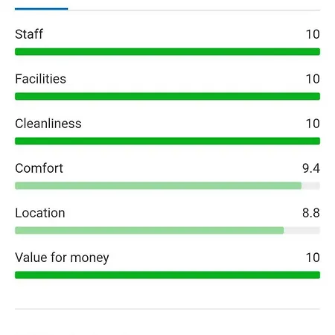This screenshot has width=335, height=335.
Task: Click the unfilled end of Location bar
Action: pyautogui.click(x=302, y=230)
